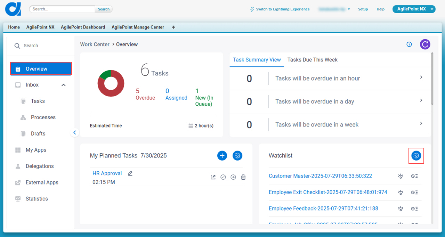This screenshot has width=445, height=237.
Task: Open the AgilePoint Dashboard tab
Action: [83, 27]
